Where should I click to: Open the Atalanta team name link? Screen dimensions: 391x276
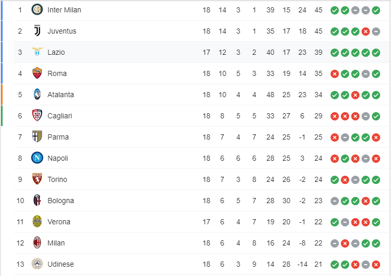pos(60,95)
